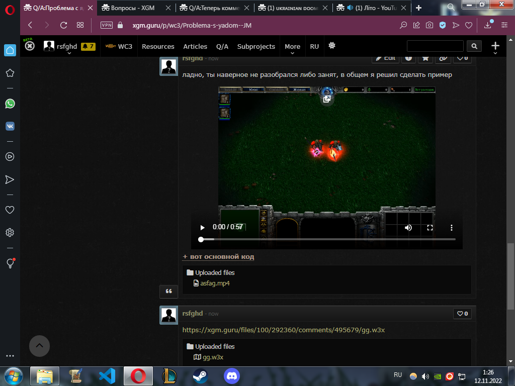515x386 pixels.
Task: Open zoom-out magnifier in address bar
Action: pos(403,25)
